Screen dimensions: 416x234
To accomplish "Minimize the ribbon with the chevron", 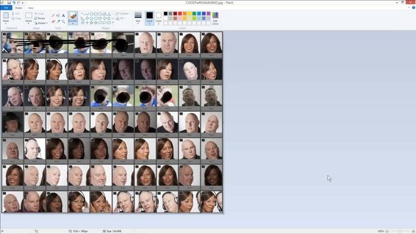I will coord(409,8).
